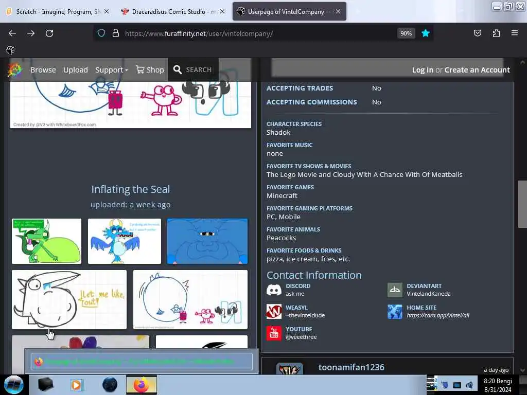Click the Home Site globe icon

395,311
